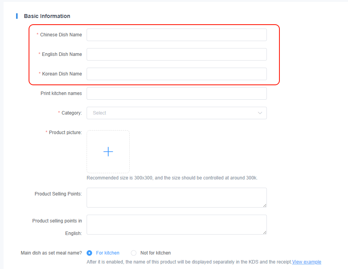Click resize handle of English selling points box
The height and width of the screenshot is (269, 348).
click(x=265, y=233)
